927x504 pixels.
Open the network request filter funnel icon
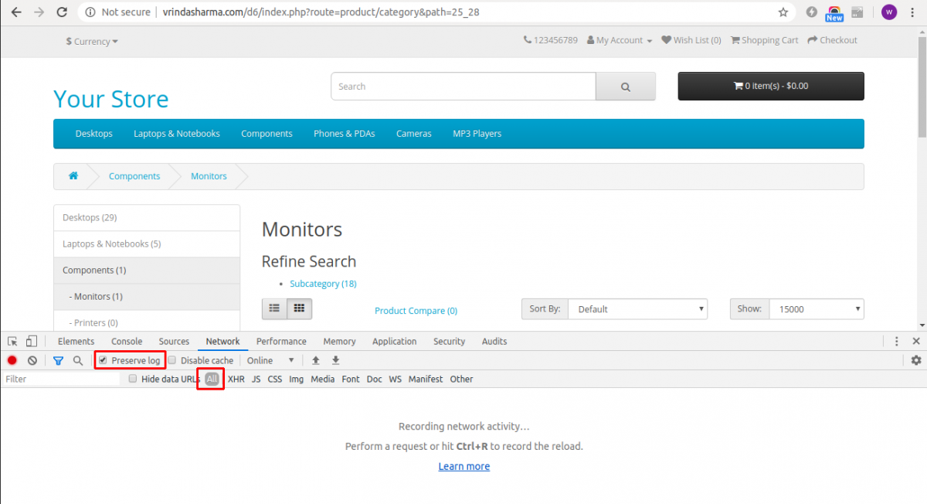click(x=58, y=360)
